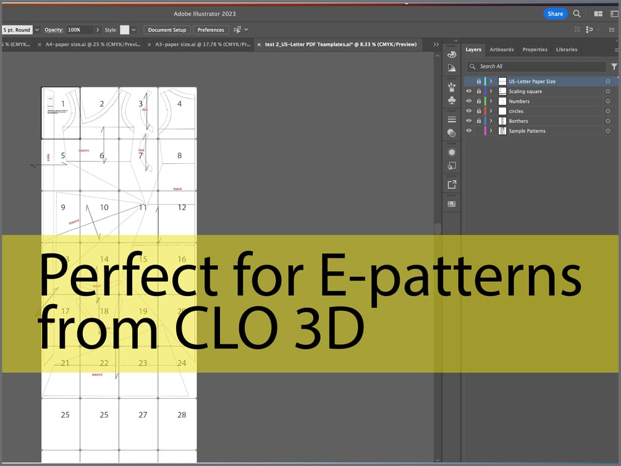Open the Color Guide panel icon
Viewport: 621px width, 466px height.
point(452,68)
